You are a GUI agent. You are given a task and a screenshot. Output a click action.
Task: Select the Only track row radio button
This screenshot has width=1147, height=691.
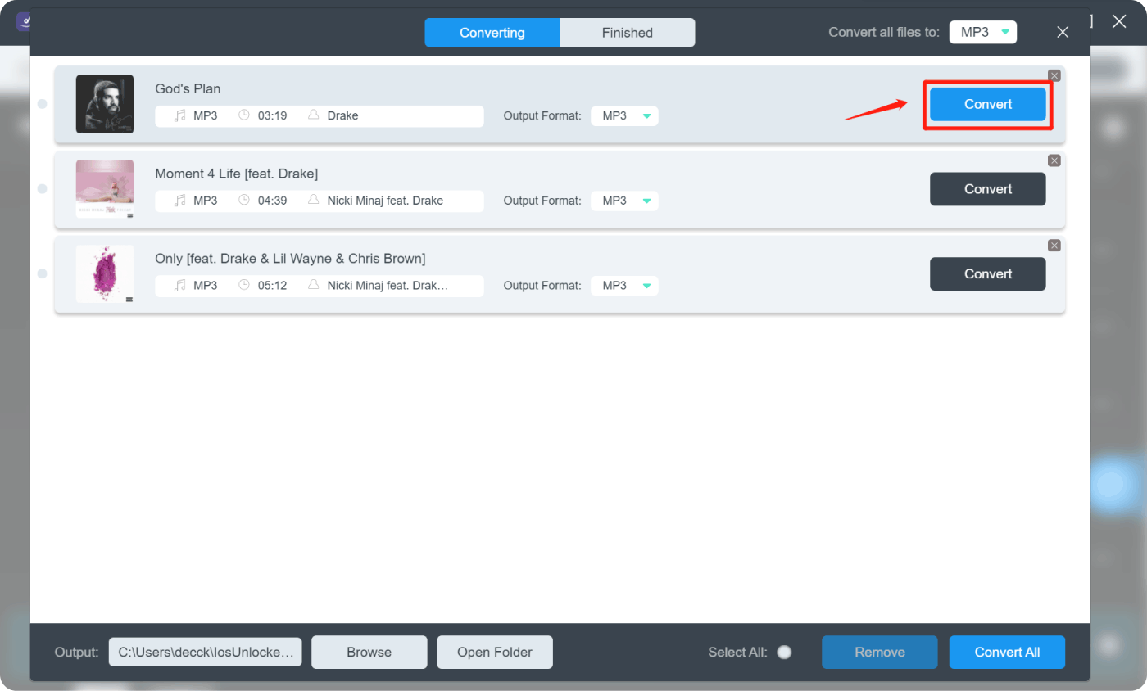[43, 273]
